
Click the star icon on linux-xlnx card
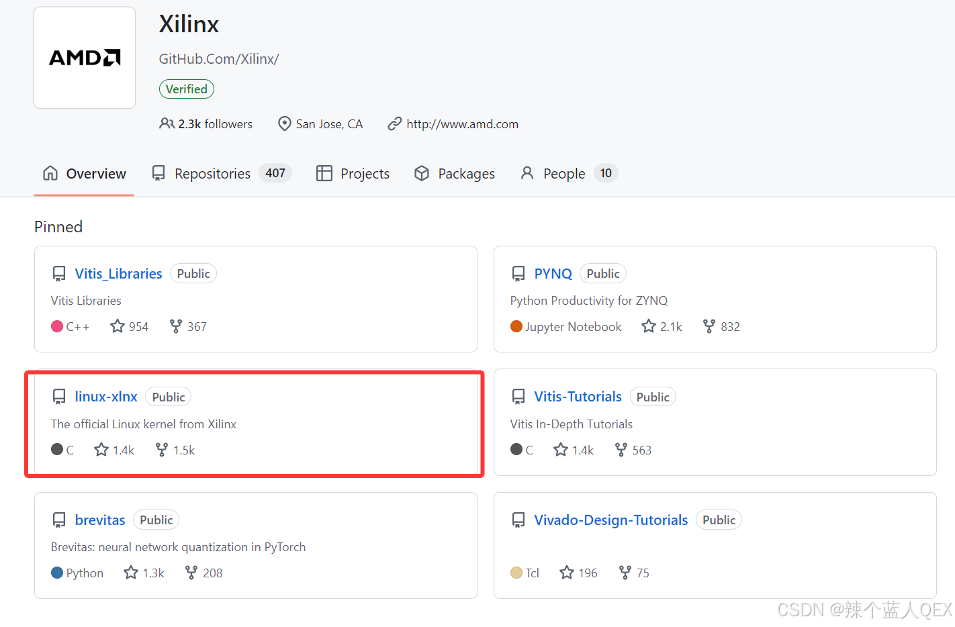(x=101, y=450)
